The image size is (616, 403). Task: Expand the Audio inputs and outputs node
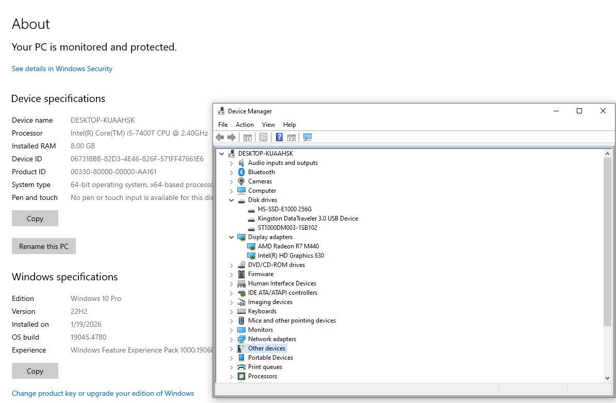coord(232,163)
